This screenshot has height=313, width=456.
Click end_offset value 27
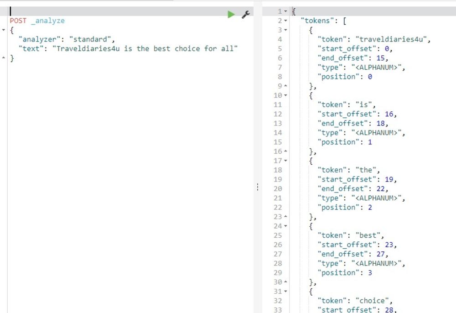(x=380, y=254)
